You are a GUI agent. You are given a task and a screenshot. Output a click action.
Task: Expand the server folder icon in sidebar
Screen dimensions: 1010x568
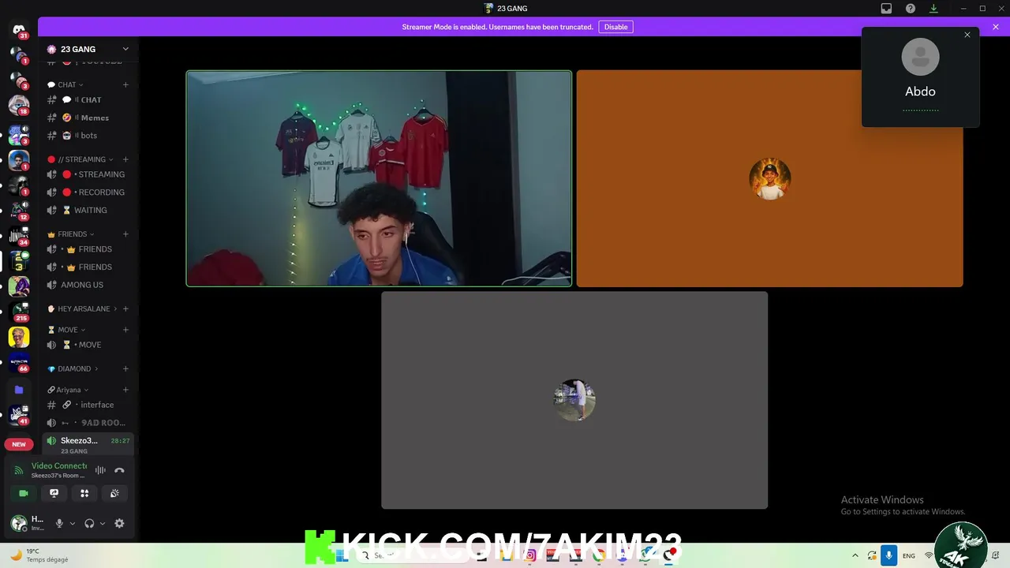coord(19,390)
